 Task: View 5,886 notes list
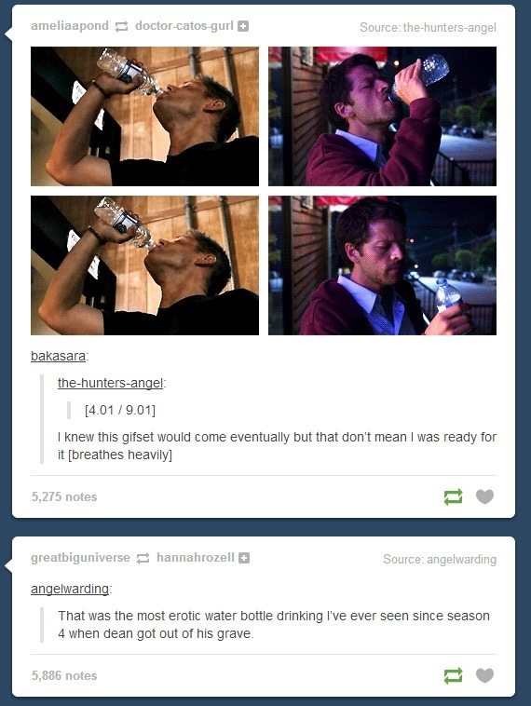pyautogui.click(x=64, y=675)
